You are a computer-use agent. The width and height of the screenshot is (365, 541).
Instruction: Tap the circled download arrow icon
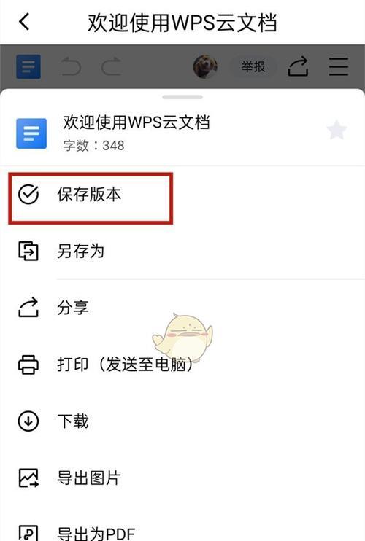click(x=28, y=421)
